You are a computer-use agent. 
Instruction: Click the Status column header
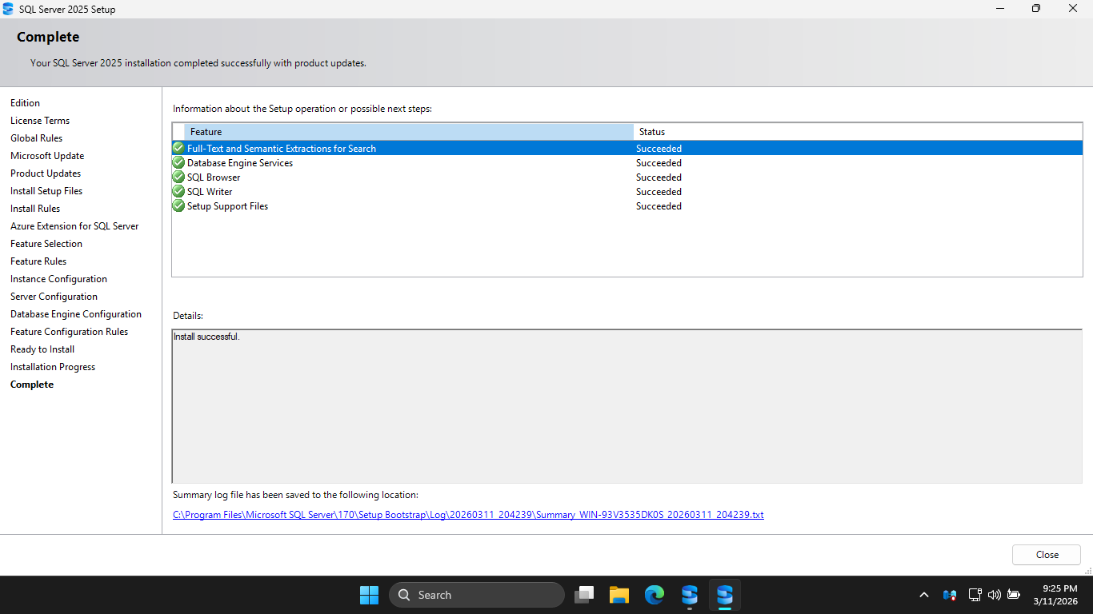point(856,132)
